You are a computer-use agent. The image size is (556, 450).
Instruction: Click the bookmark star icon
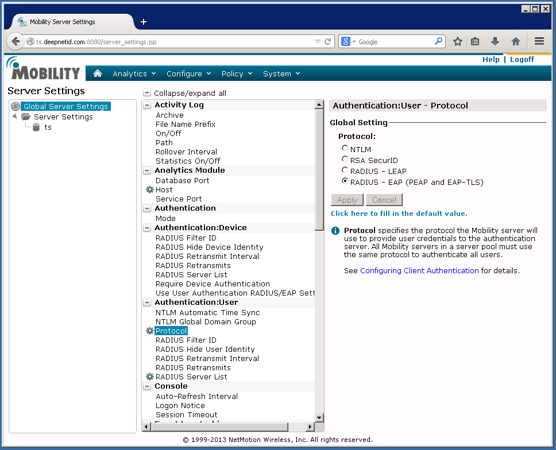(x=458, y=41)
